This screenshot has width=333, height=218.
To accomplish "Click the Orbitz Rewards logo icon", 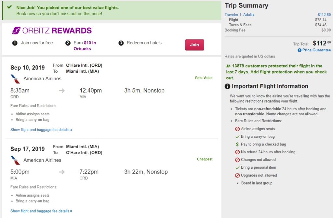I will tap(16, 31).
